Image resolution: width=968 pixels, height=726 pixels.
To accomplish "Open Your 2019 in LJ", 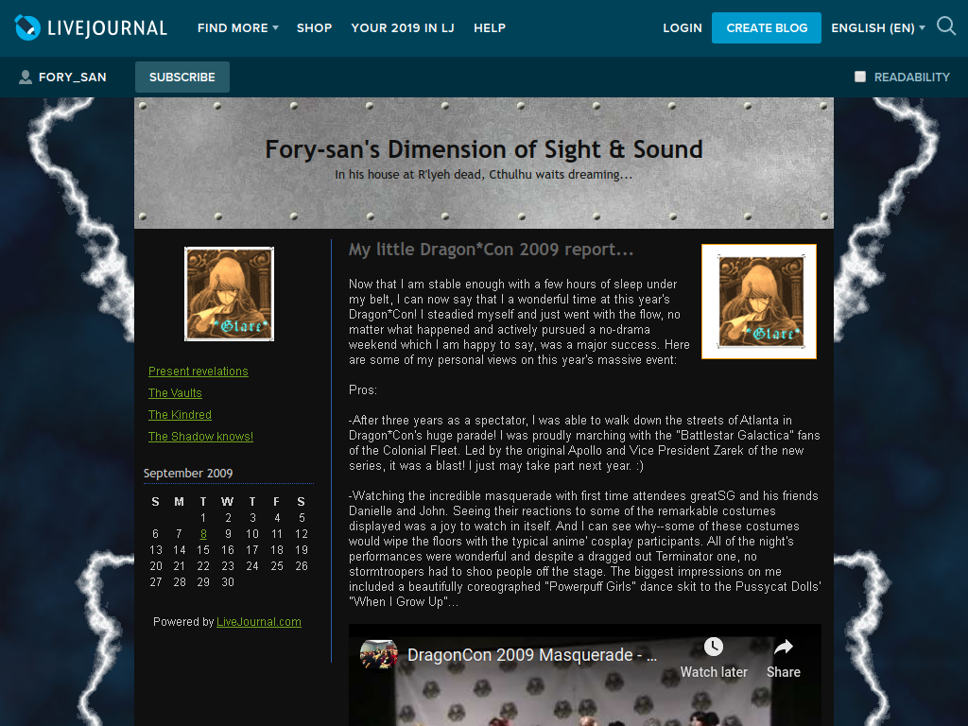I will 403,27.
